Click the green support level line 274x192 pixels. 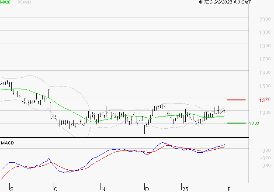tap(236, 123)
